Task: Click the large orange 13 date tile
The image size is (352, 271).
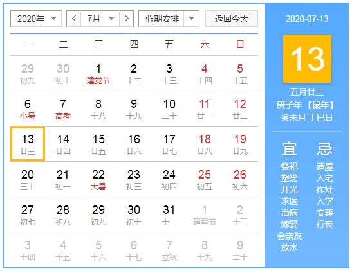Action: pyautogui.click(x=307, y=58)
